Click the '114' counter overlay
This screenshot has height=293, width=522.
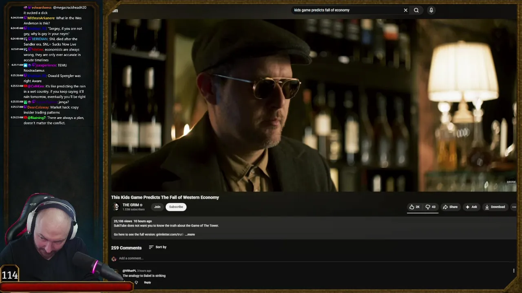point(10,275)
